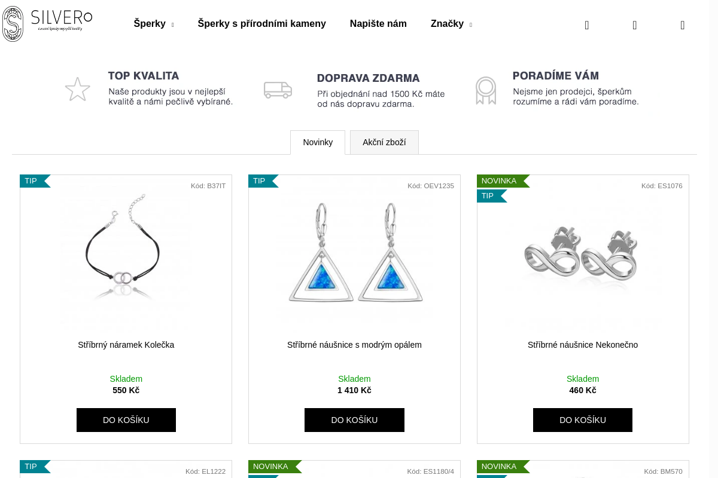Click the TIP badge on the Kolečka bracelet
The height and width of the screenshot is (478, 718).
pos(32,181)
